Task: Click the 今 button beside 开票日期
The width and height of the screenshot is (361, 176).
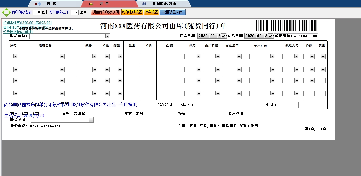Action: click(223, 36)
